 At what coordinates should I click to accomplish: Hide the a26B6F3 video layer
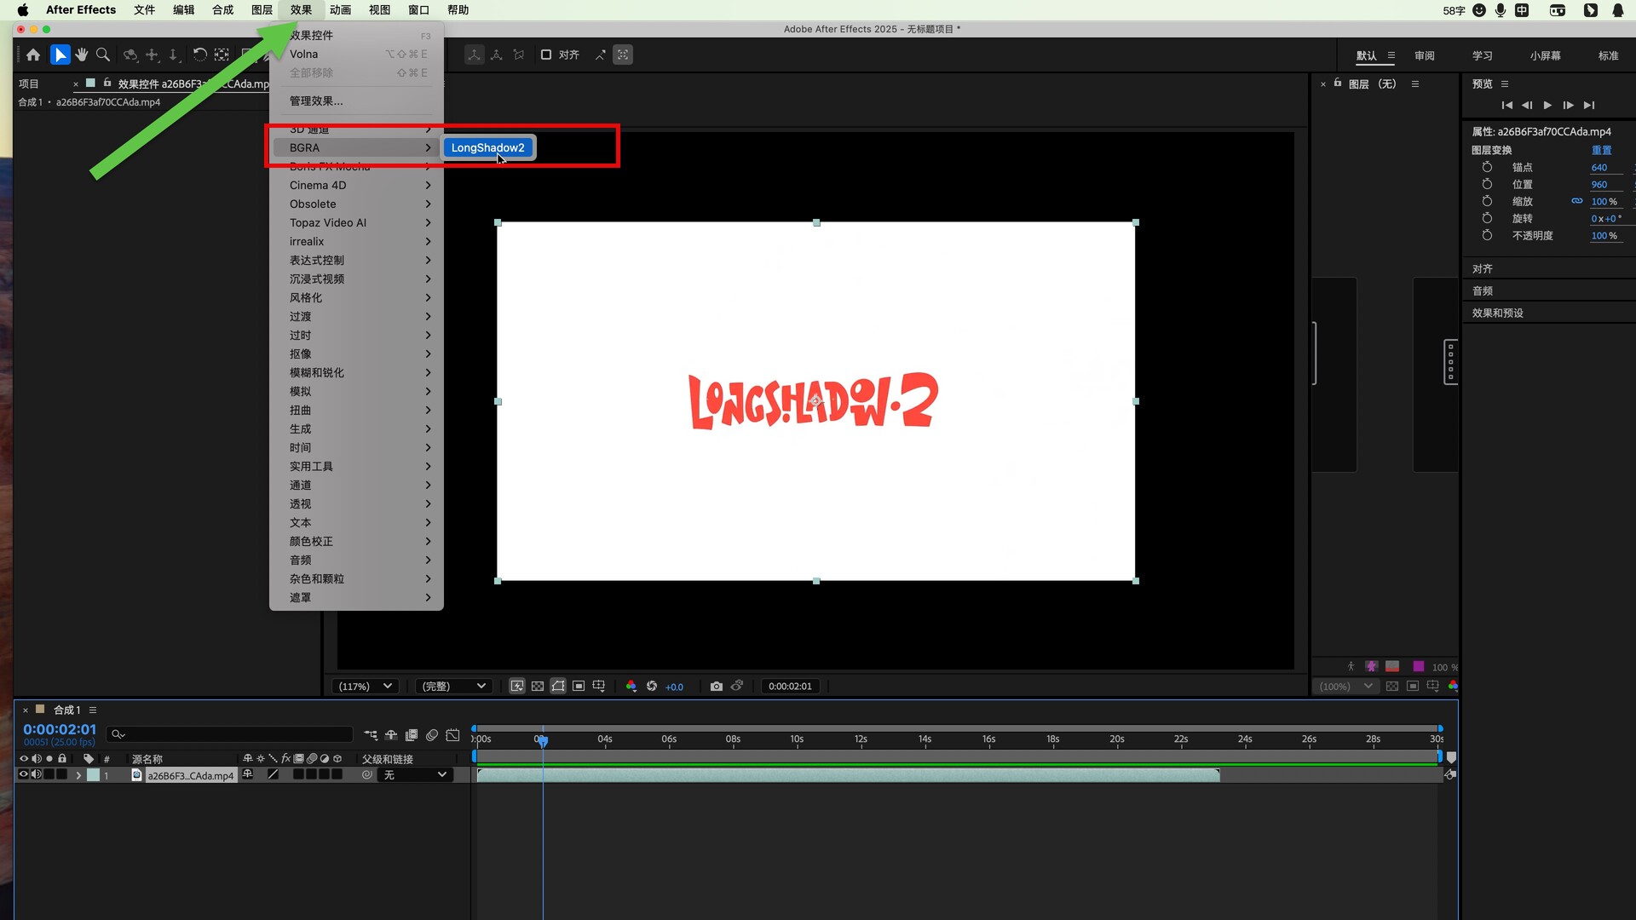[24, 774]
